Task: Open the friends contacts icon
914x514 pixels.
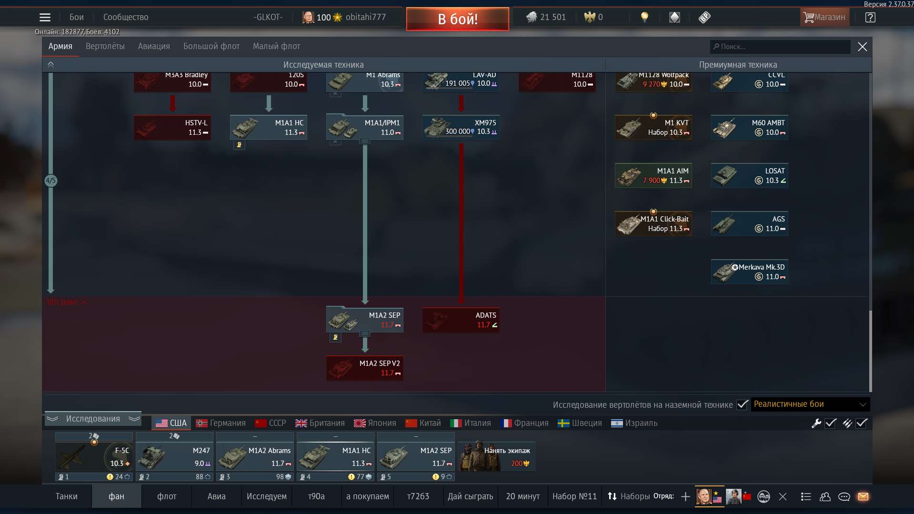Action: coord(825,496)
